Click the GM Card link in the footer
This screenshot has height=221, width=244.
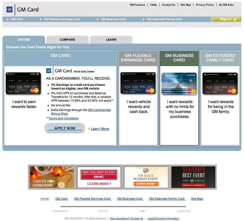tap(62, 199)
